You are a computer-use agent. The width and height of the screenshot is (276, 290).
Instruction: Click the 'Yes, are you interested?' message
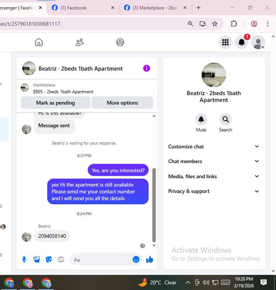(x=118, y=170)
